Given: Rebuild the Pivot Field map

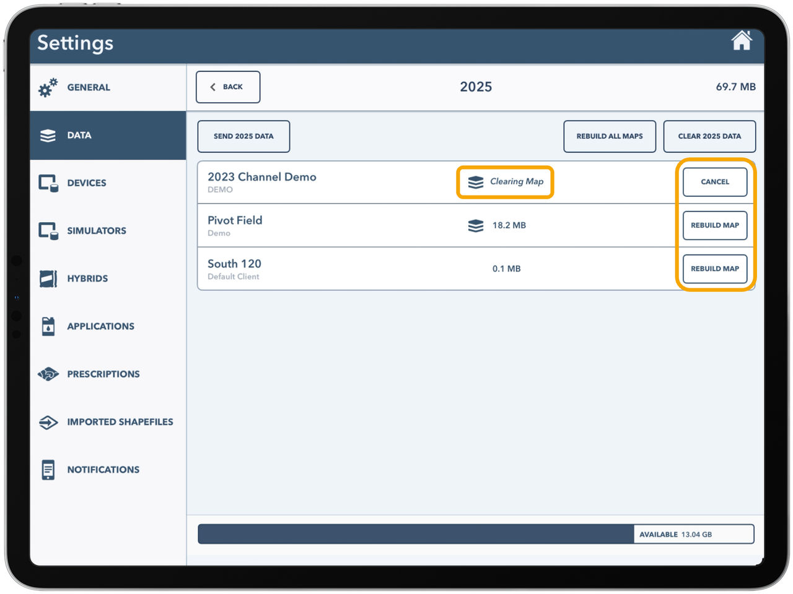Looking at the screenshot, I should pyautogui.click(x=715, y=225).
